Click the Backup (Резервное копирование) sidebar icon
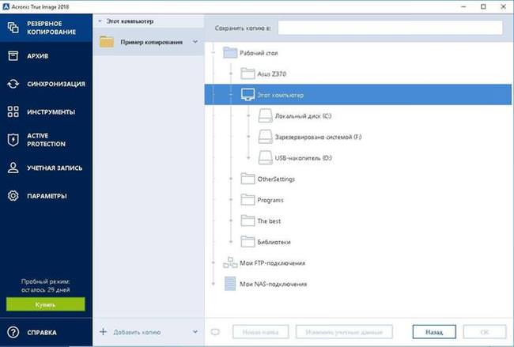 tap(13, 28)
